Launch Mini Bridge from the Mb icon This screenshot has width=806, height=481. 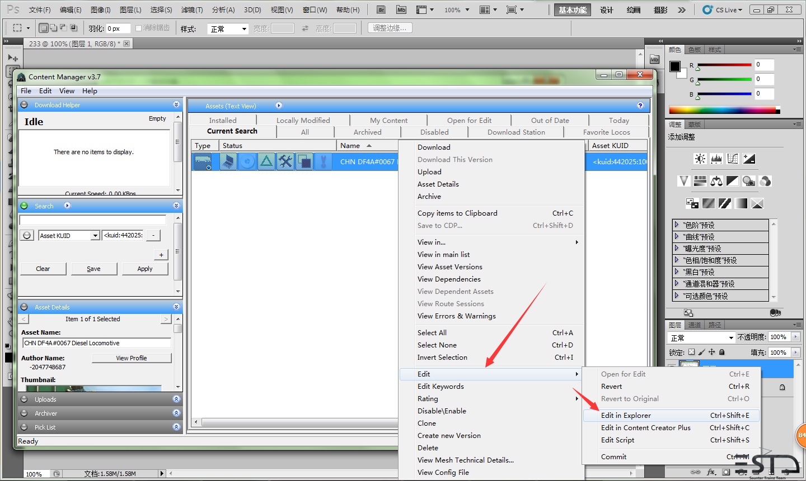pyautogui.click(x=401, y=10)
